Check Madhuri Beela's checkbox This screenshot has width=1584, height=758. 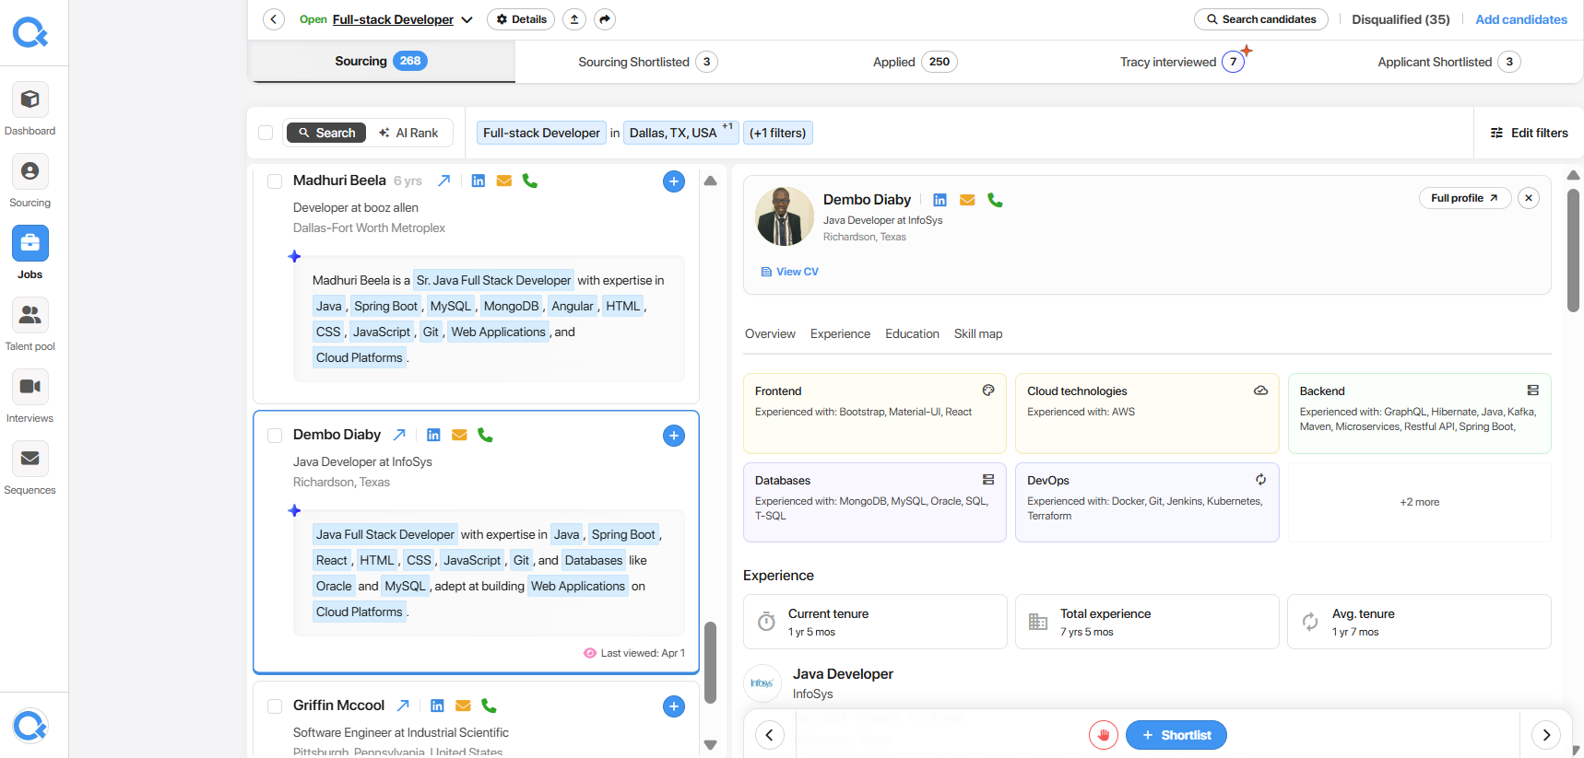pyautogui.click(x=275, y=181)
